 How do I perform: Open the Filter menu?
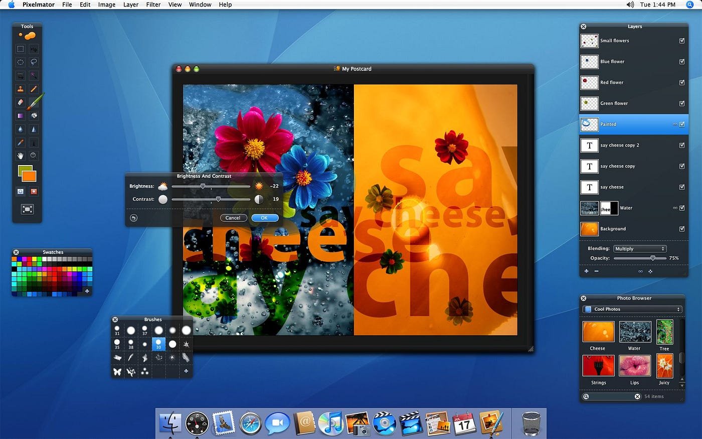pyautogui.click(x=153, y=5)
